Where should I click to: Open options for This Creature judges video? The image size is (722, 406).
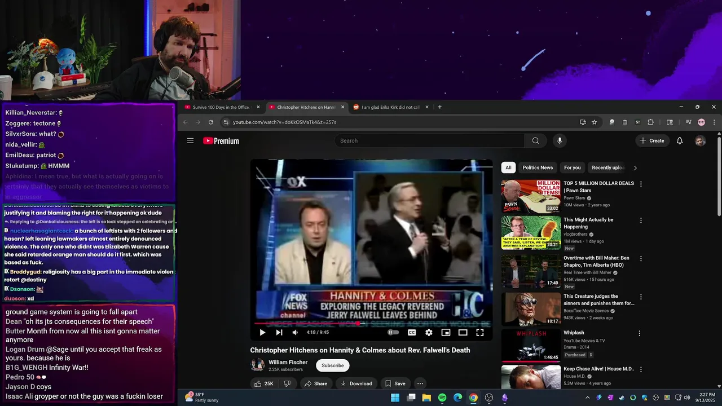point(641,297)
